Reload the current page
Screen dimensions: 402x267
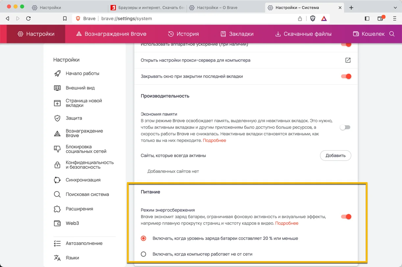pos(28,19)
